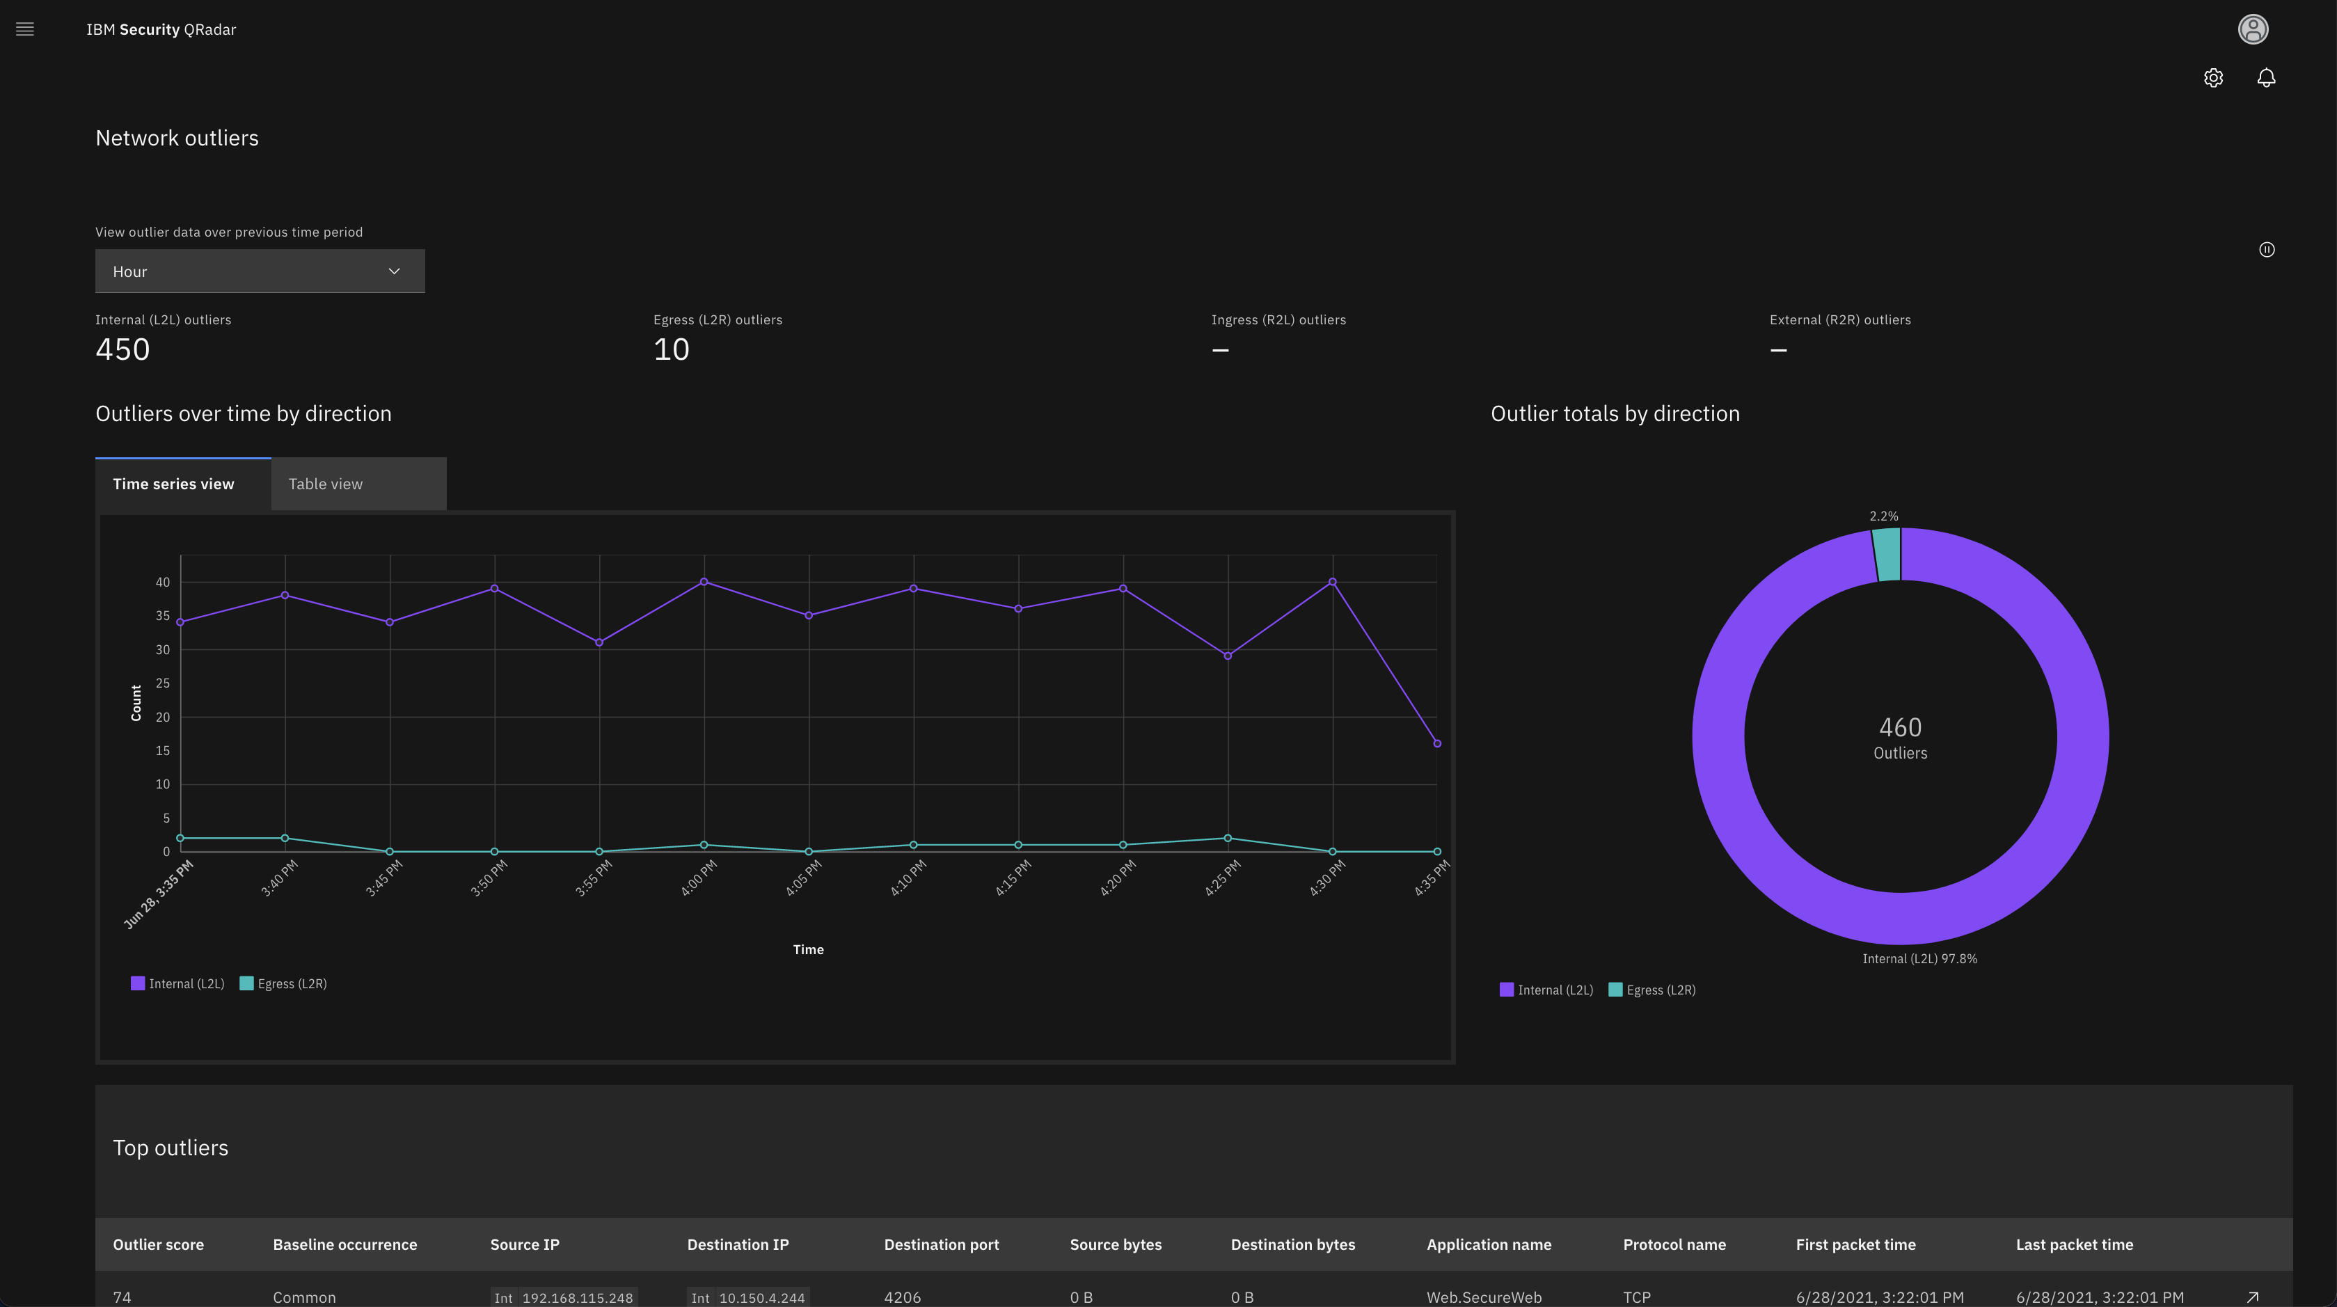Click source IP 192.168.115.248 tag
The image size is (2337, 1307).
[x=564, y=1297]
